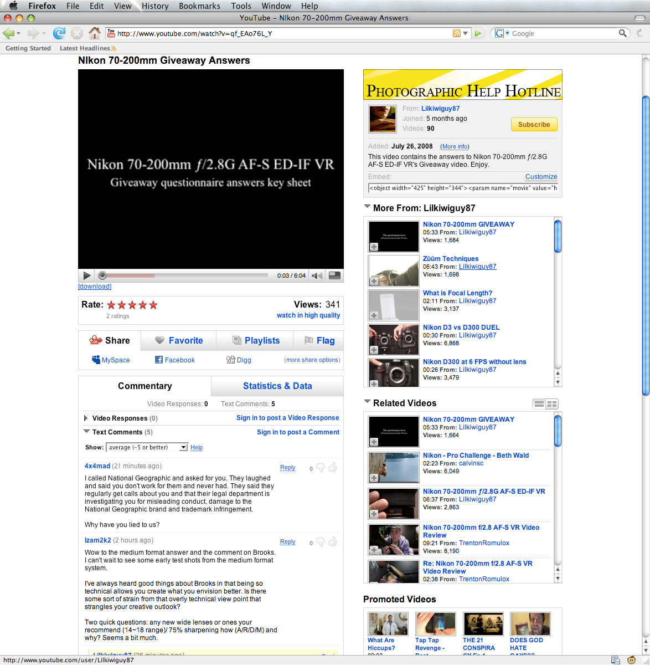Click the More From list scrollbar
Image resolution: width=650 pixels, height=665 pixels.
click(x=558, y=302)
